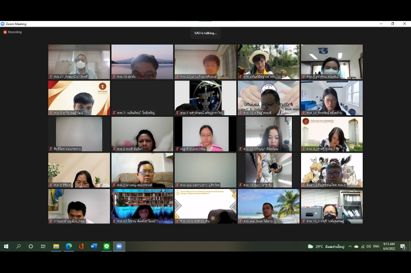Select the beach palm tree background video tile

tap(269, 206)
